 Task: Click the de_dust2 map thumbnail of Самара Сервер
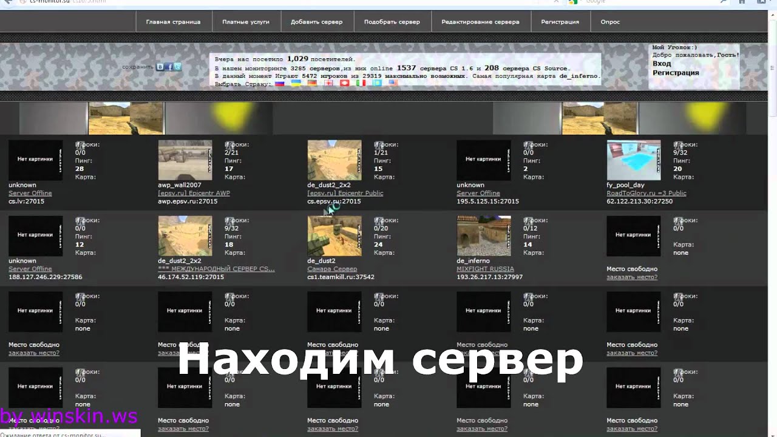[x=334, y=236]
